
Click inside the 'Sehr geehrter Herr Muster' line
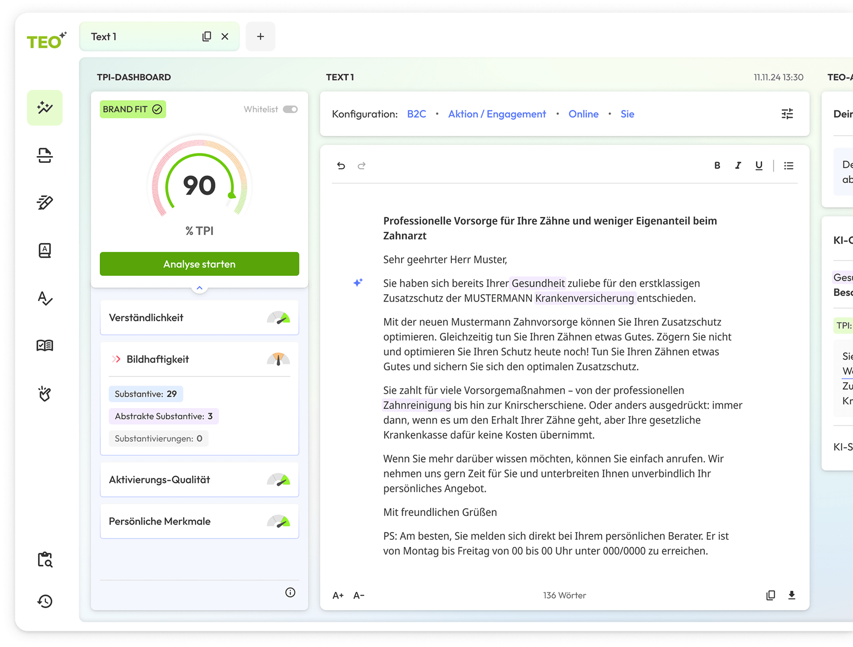[445, 259]
